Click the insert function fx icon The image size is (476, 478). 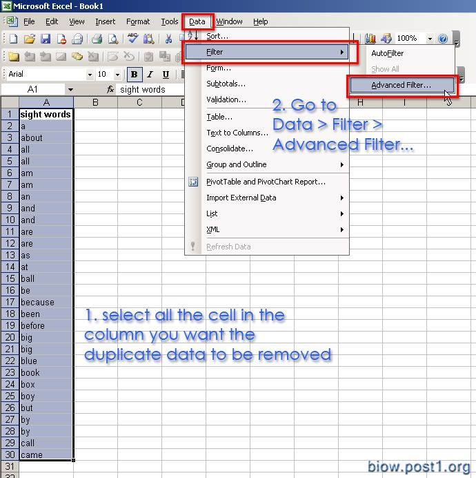coord(110,89)
